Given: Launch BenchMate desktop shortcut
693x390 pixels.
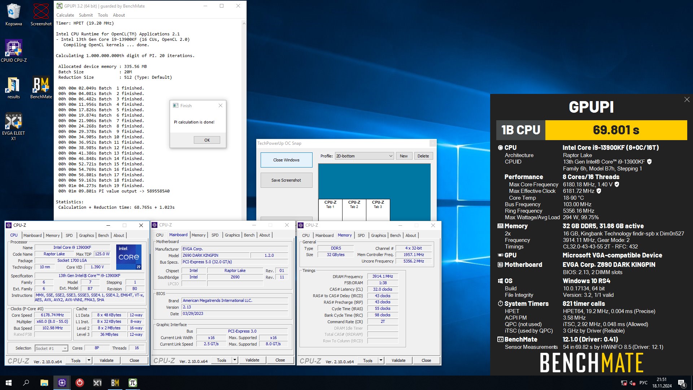Looking at the screenshot, I should (x=41, y=88).
